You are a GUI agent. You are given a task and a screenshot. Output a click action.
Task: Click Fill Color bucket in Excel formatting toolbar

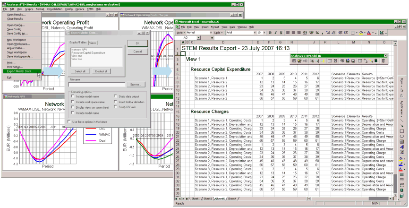pyautogui.click(x=361, y=33)
